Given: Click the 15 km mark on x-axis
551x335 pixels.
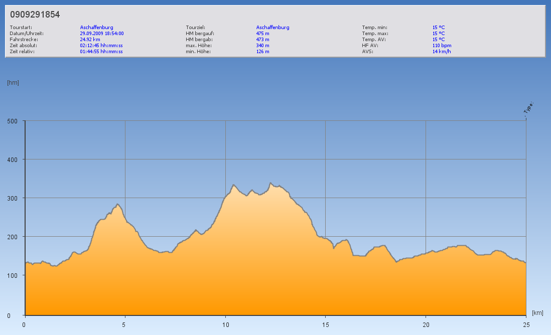Looking at the screenshot, I should tap(325, 324).
